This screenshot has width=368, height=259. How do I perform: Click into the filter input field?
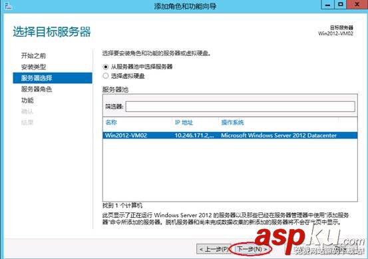point(240,107)
